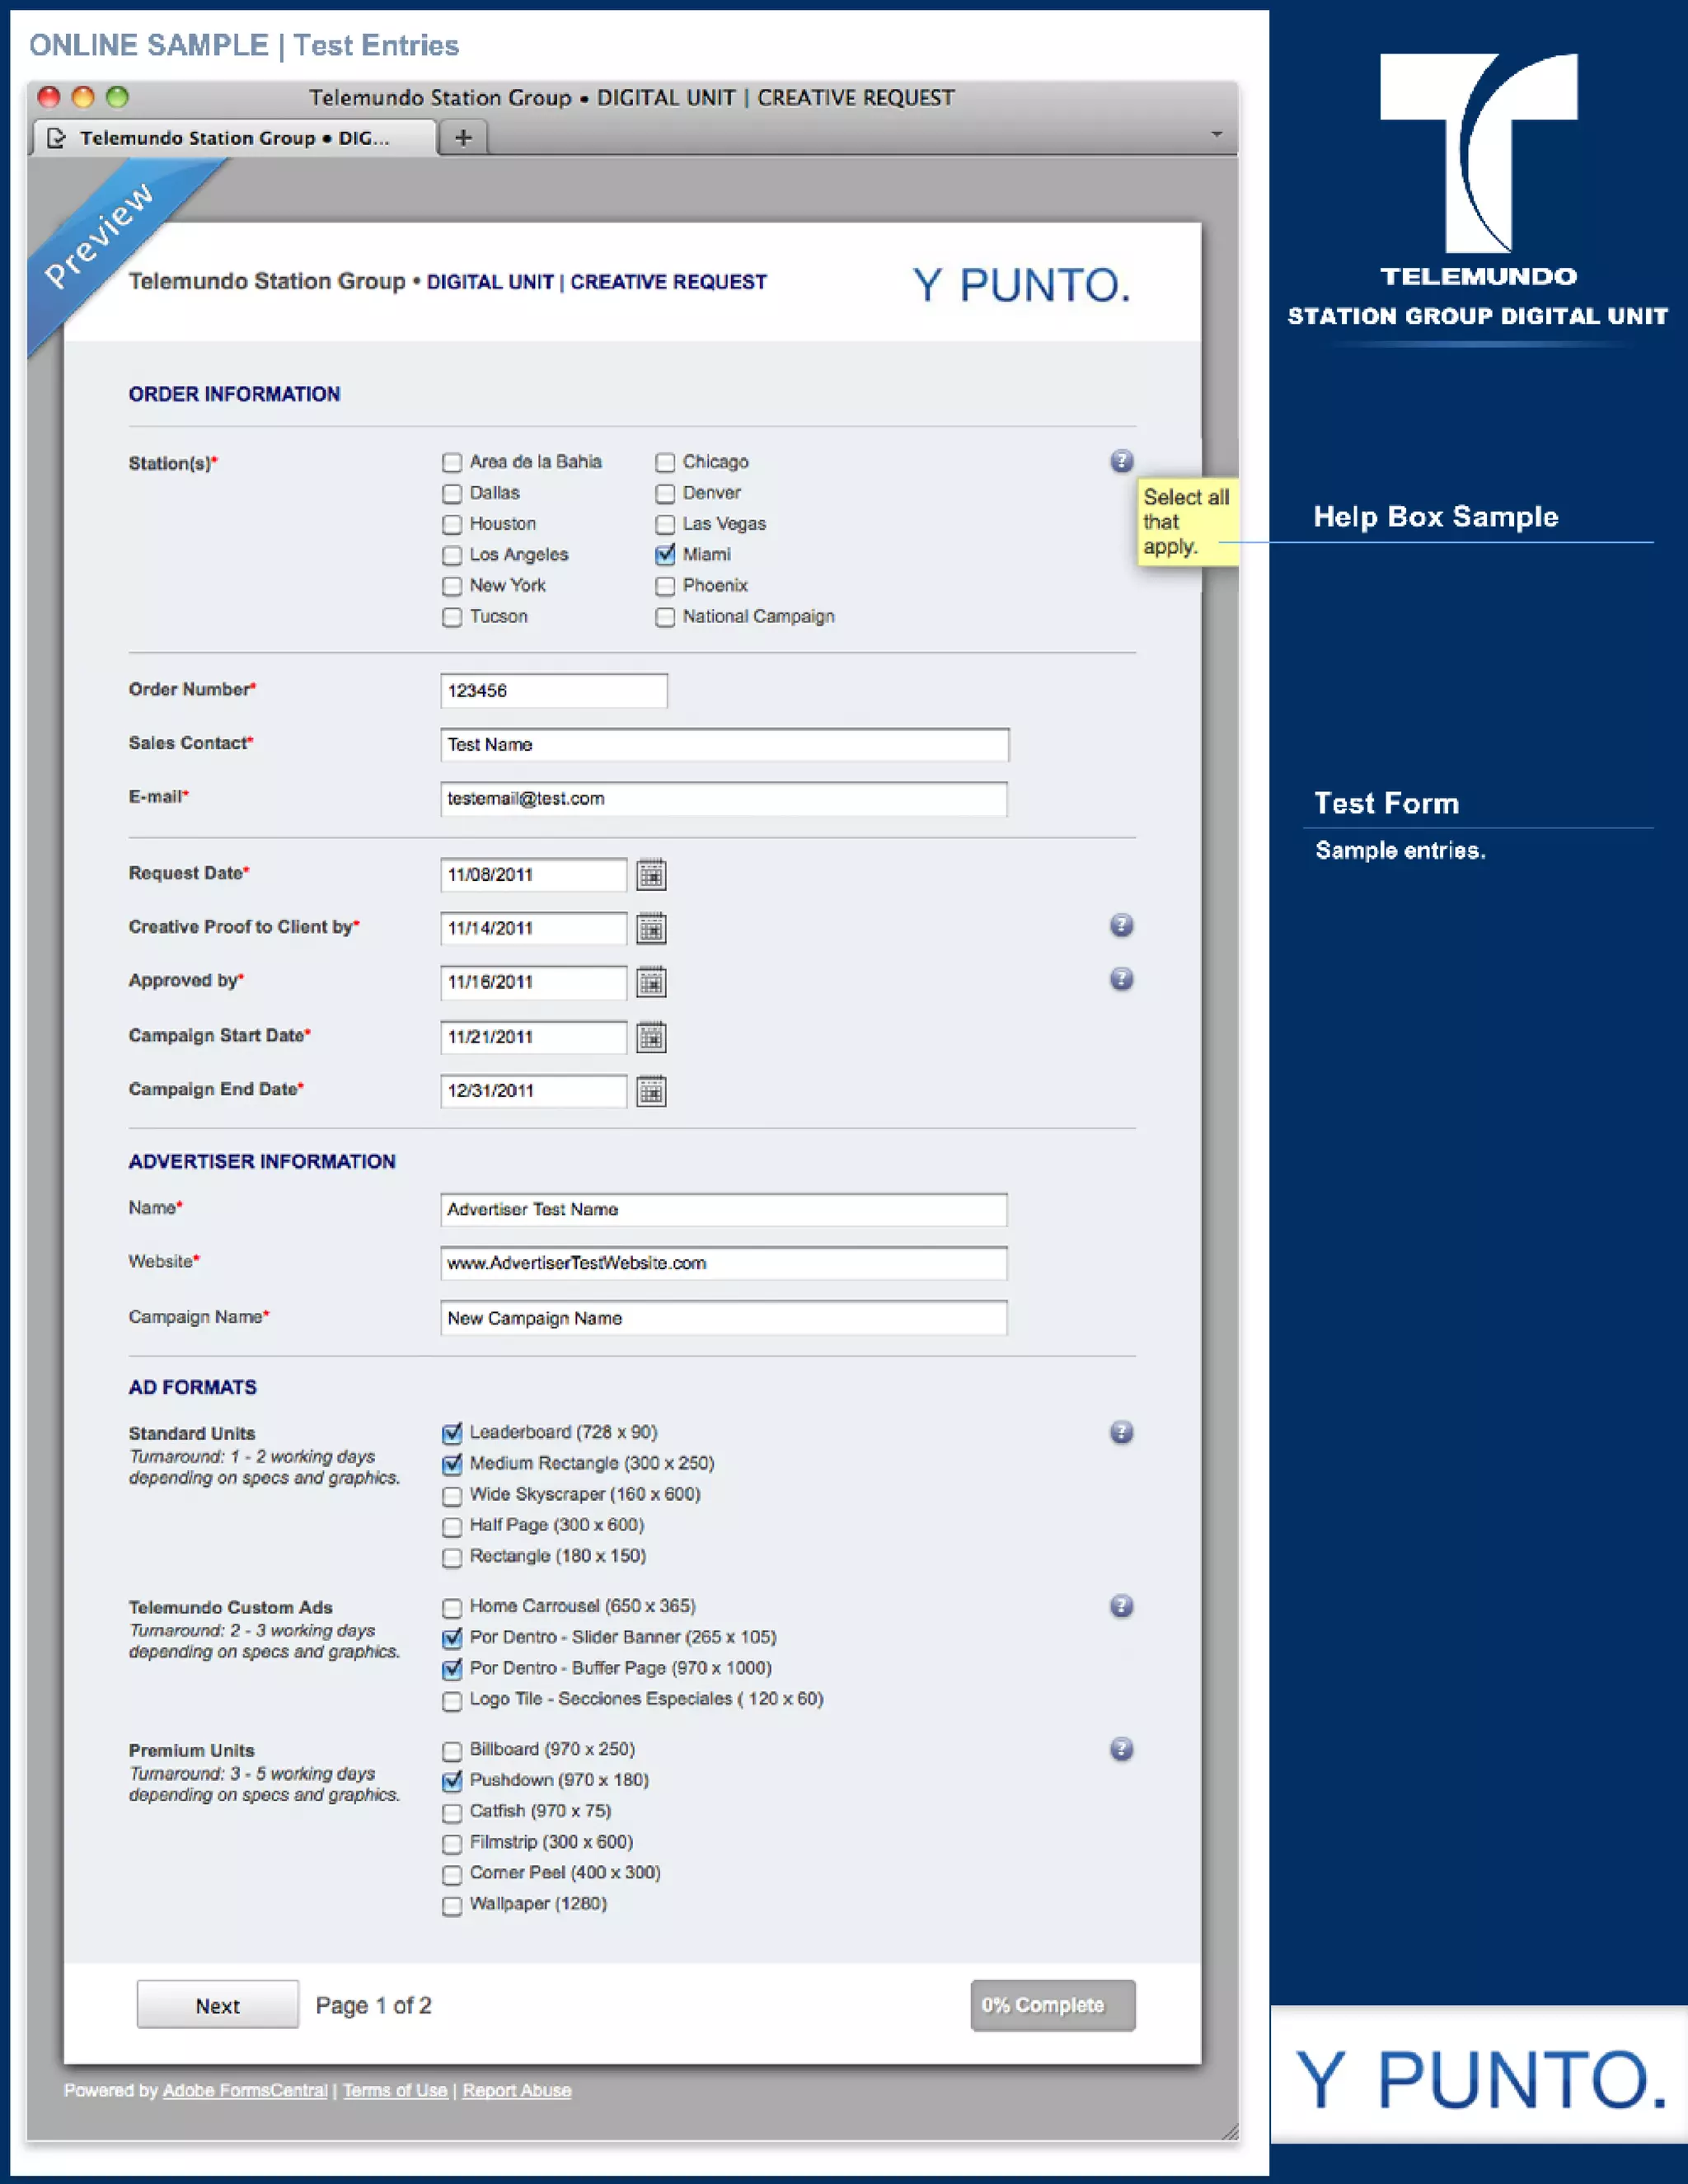This screenshot has height=2184, width=1688.
Task: Open the Adobe FormsCentral link
Action: coord(245,2090)
